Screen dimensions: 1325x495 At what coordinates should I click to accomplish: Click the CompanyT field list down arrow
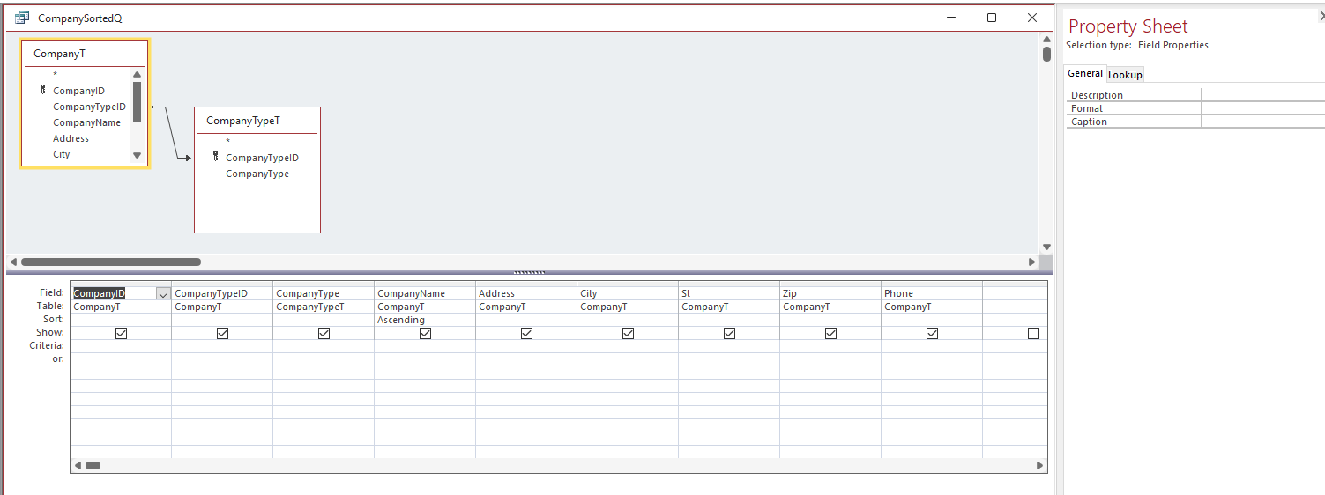click(x=137, y=156)
